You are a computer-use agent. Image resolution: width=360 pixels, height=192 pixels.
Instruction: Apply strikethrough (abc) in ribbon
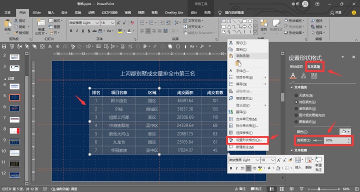coord(94,31)
